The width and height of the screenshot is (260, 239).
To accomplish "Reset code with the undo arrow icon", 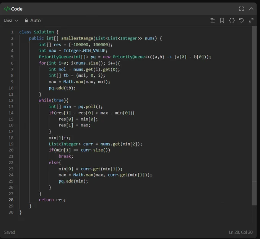I will coord(241,20).
